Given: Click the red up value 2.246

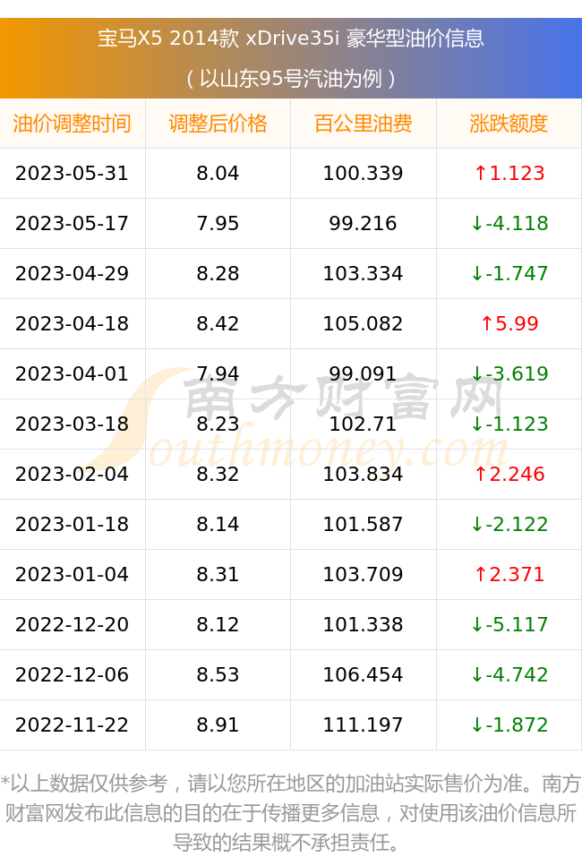Looking at the screenshot, I should tap(509, 474).
